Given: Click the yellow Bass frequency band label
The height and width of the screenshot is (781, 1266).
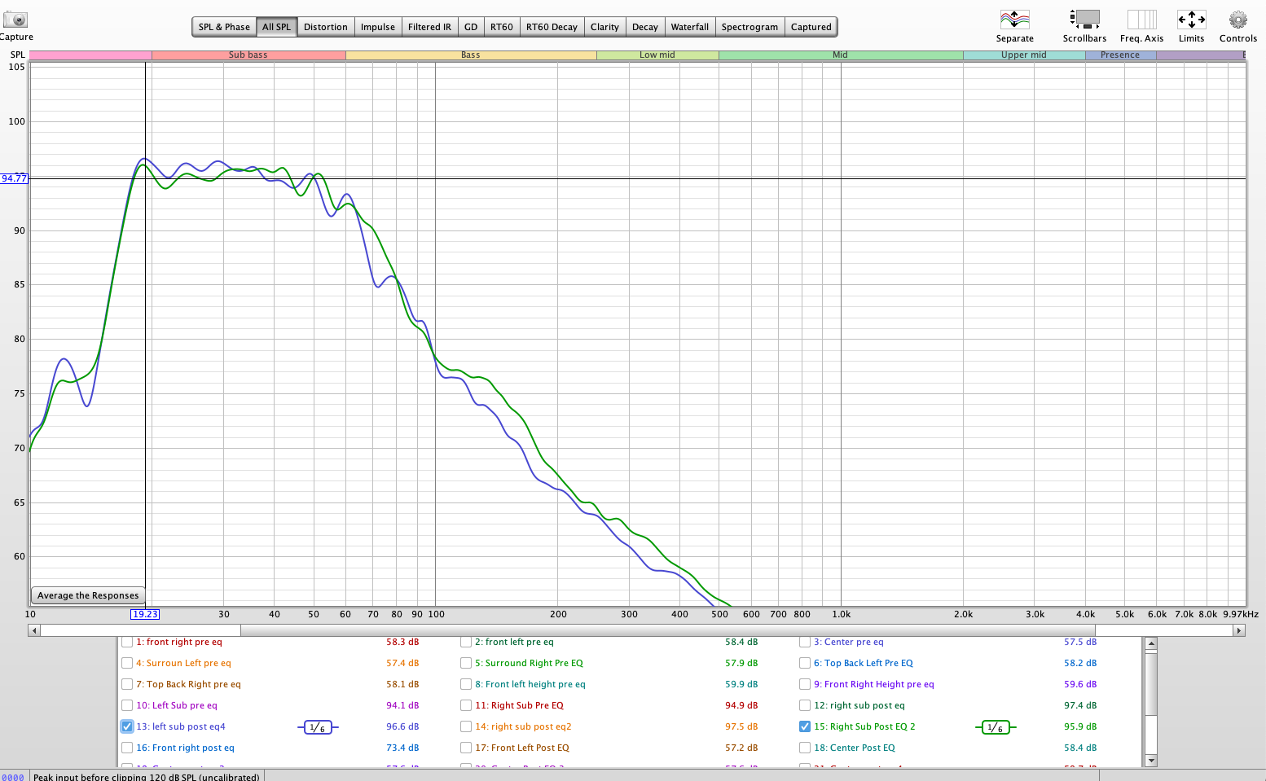Looking at the screenshot, I should click(x=471, y=55).
